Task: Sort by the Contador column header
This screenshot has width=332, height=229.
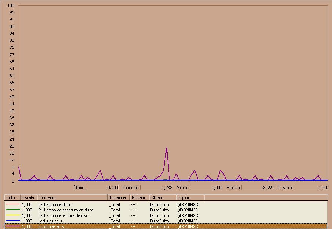Action: tap(72, 197)
